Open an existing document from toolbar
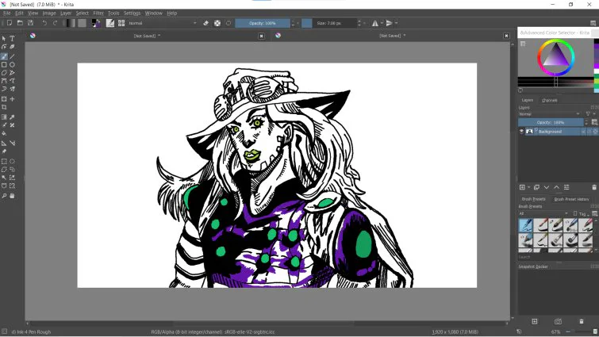The image size is (599, 337). [20, 23]
